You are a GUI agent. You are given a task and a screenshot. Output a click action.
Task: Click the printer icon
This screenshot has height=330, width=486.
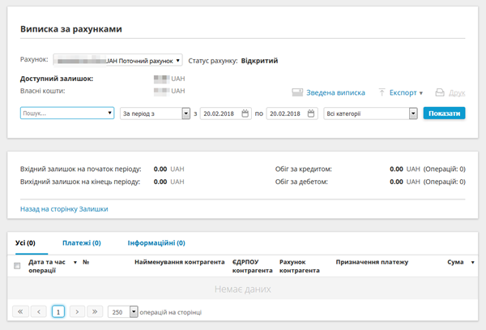pos(440,92)
